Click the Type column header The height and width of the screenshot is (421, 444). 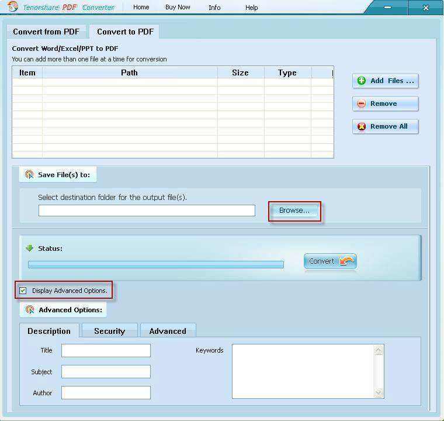(287, 73)
